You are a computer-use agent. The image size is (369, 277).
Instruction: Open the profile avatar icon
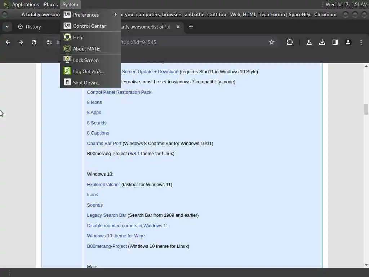[348, 42]
